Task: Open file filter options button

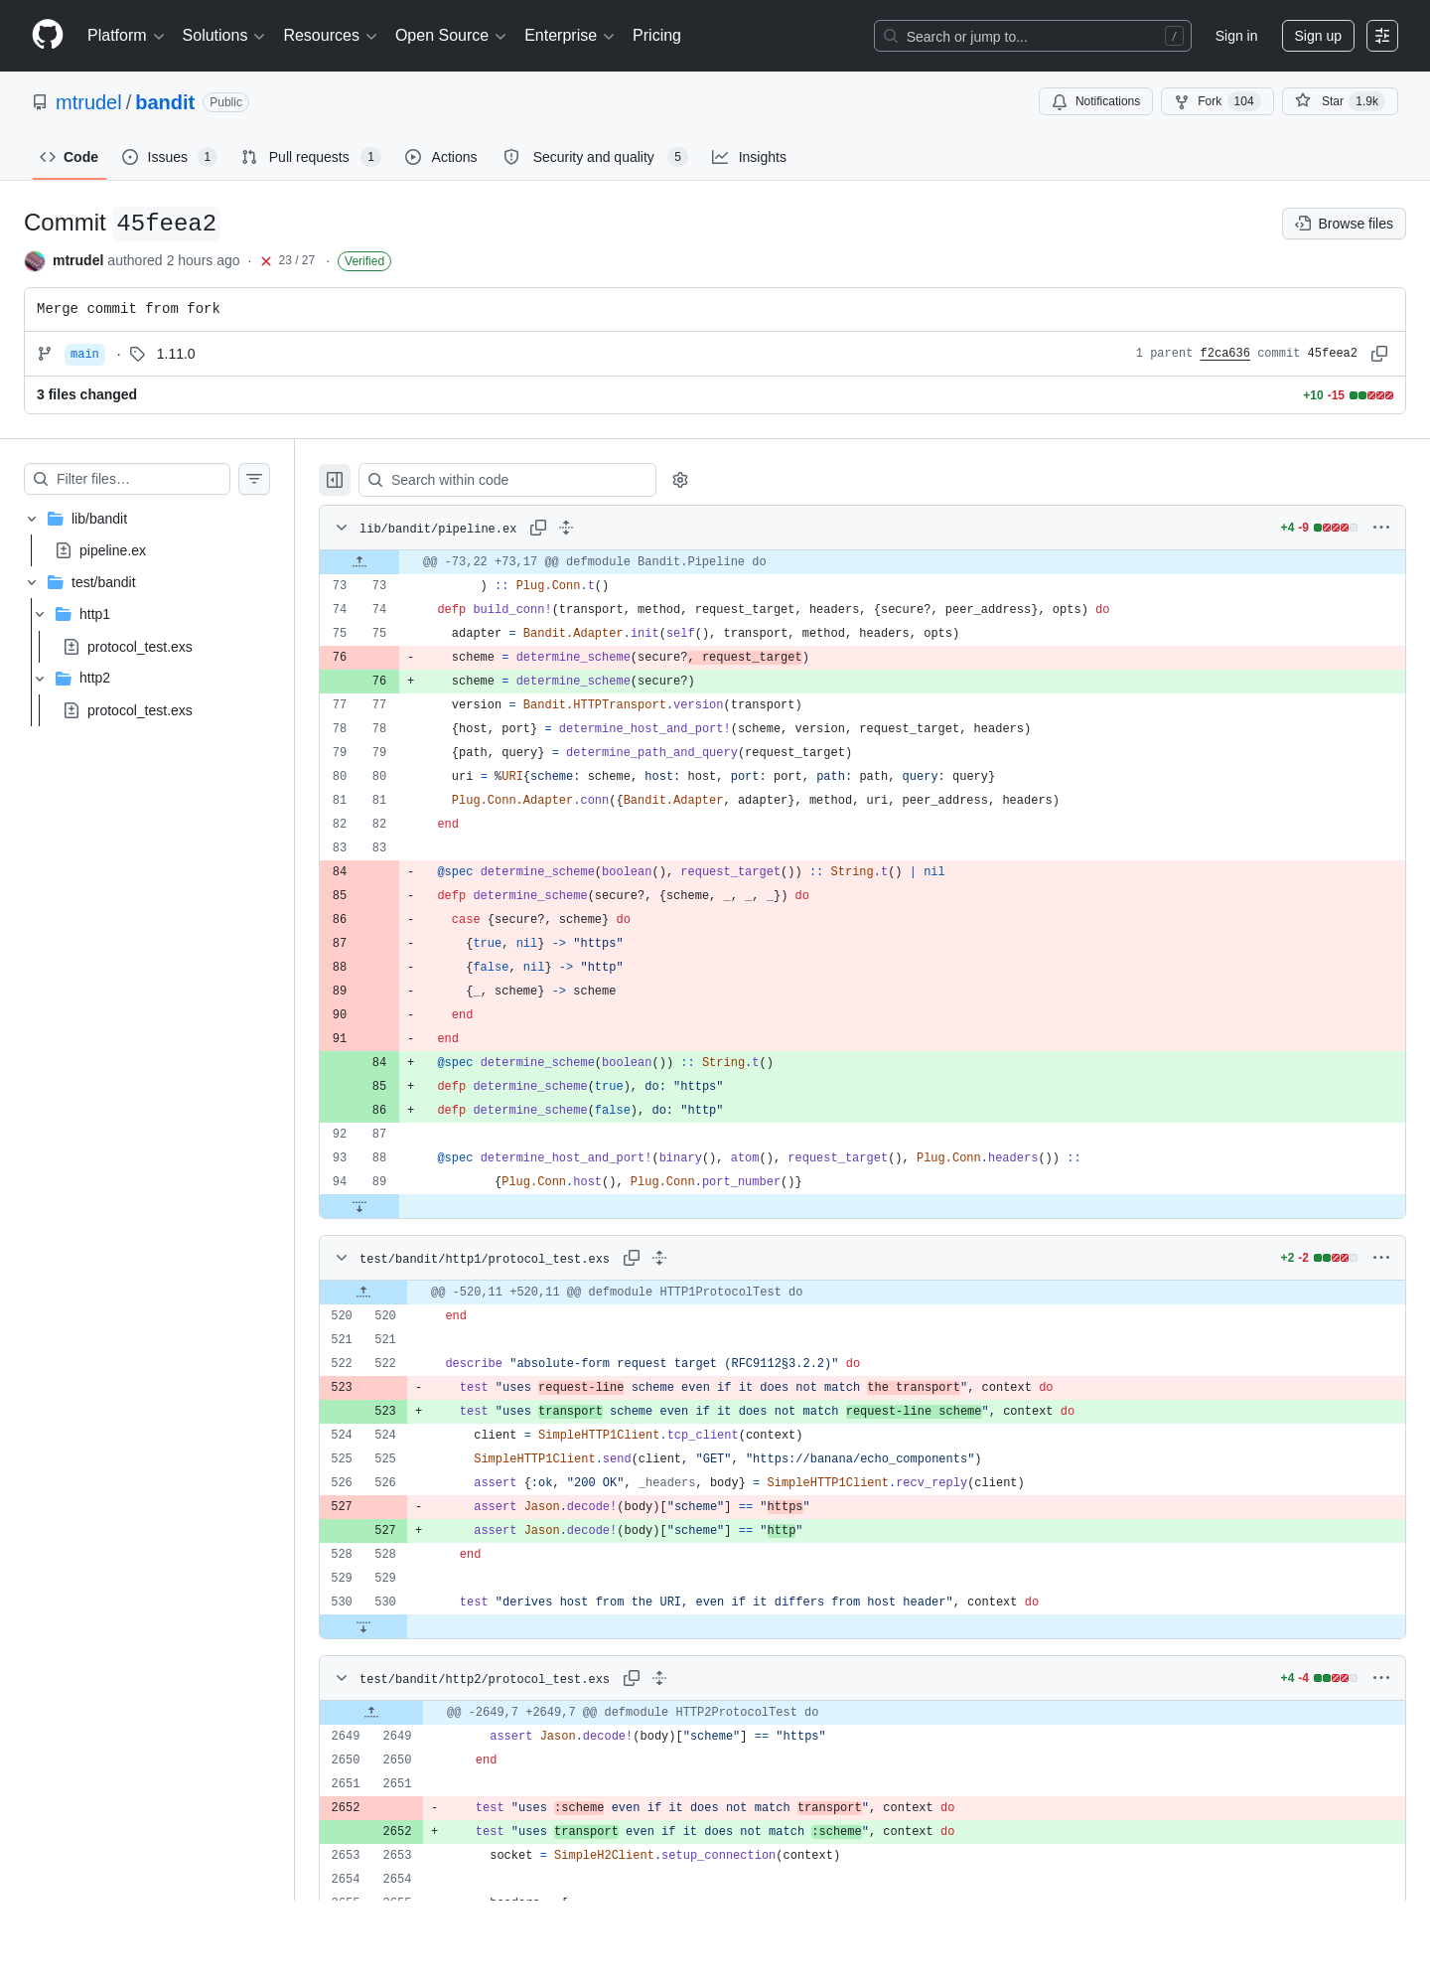Action: [254, 479]
